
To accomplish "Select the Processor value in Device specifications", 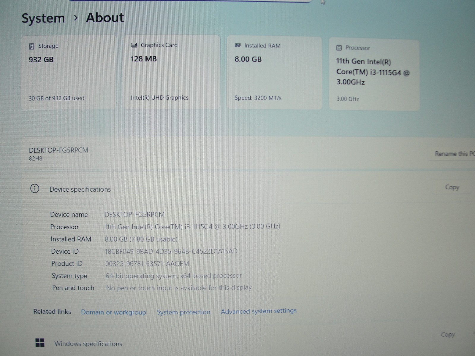I will point(192,227).
